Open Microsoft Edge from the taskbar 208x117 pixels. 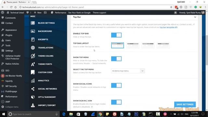64,114
